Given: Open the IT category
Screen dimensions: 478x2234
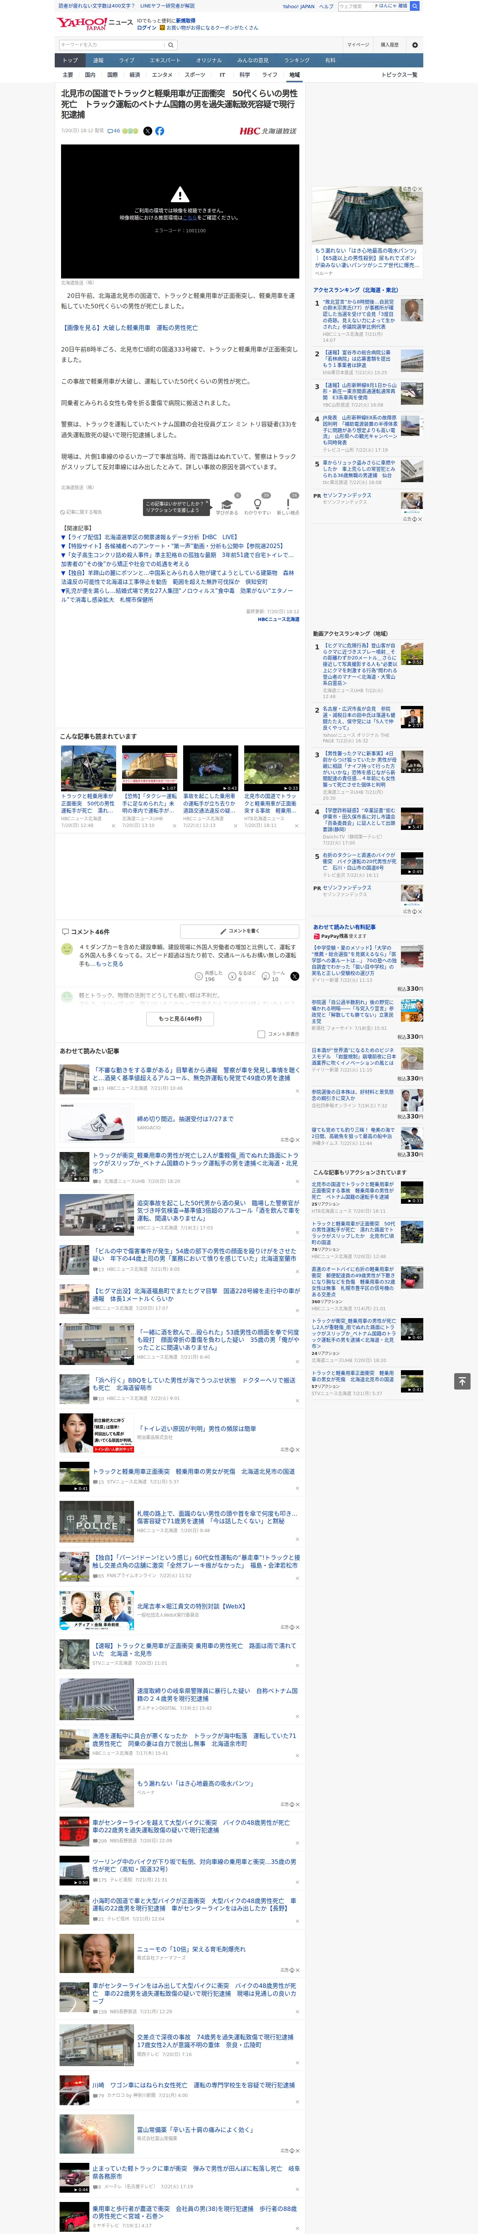Looking at the screenshot, I should [x=222, y=74].
